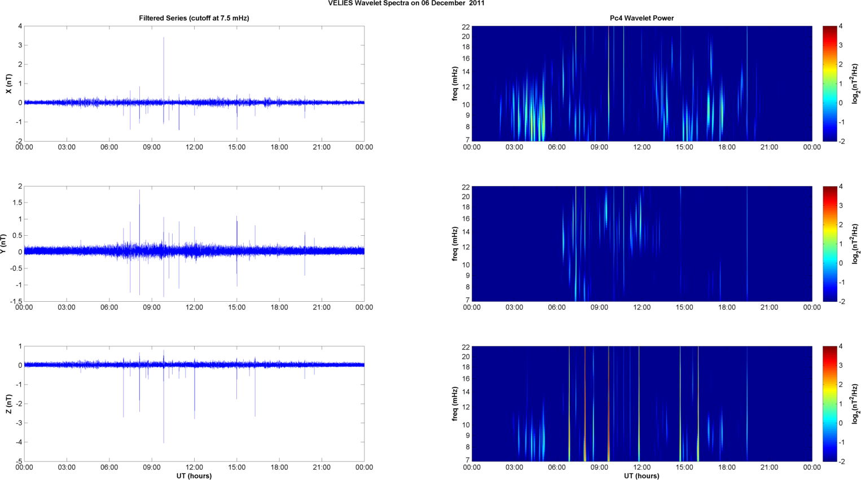This screenshot has height=480, width=861.
Task: Click UT (hours) label under bottom wavelet plot
Action: 642,476
